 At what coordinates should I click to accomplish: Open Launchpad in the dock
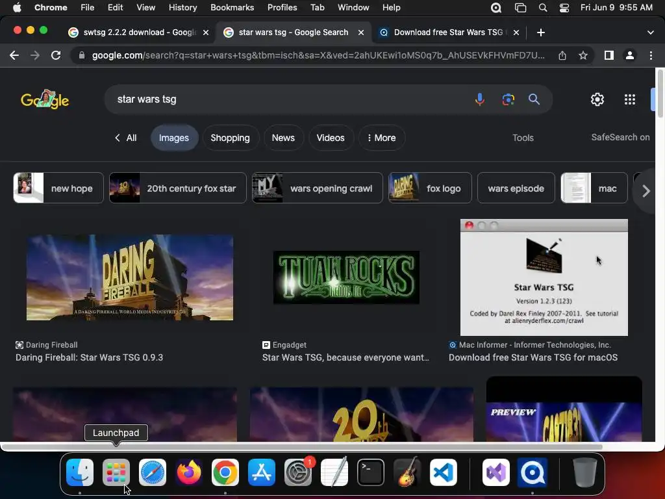[x=116, y=472]
